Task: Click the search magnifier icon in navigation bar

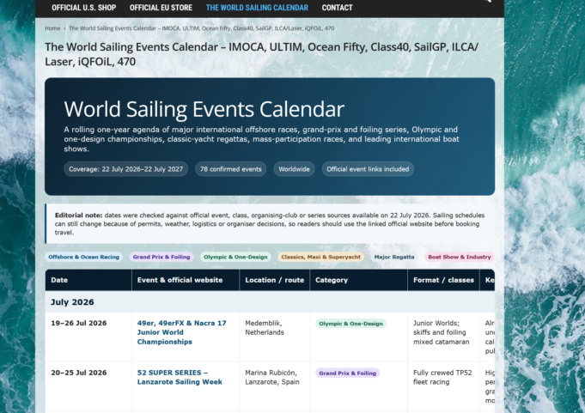Action: pos(487,1)
